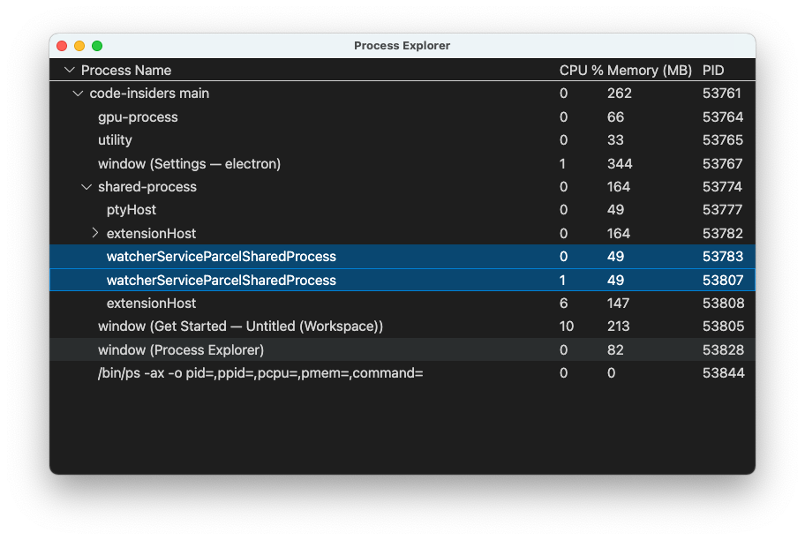The height and width of the screenshot is (540, 805).
Task: Select the utility process row
Action: point(115,140)
